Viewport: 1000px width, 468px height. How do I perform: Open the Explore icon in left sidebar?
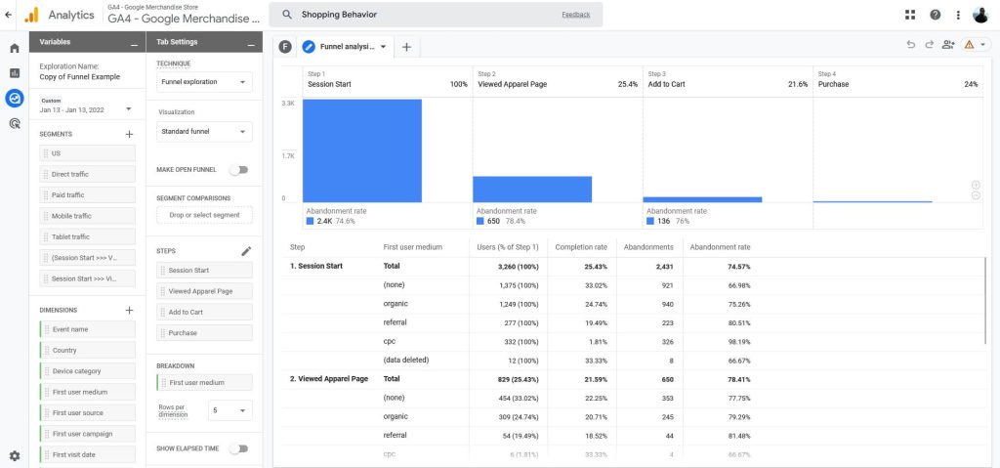tap(14, 99)
